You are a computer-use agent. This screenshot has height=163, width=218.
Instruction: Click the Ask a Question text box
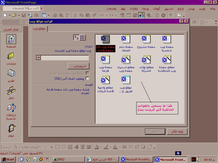(22, 8)
